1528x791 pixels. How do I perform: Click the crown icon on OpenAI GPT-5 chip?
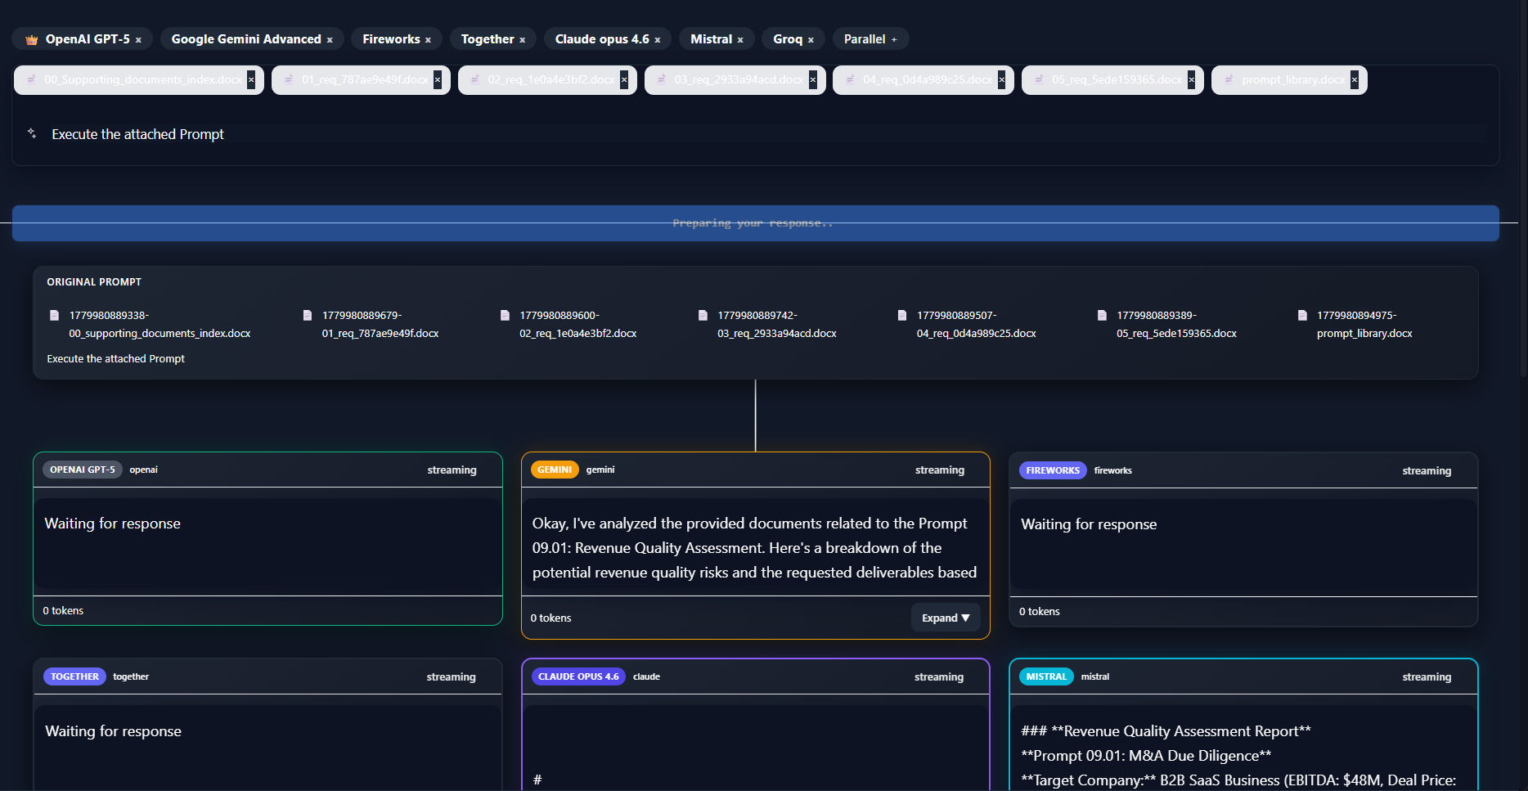32,39
